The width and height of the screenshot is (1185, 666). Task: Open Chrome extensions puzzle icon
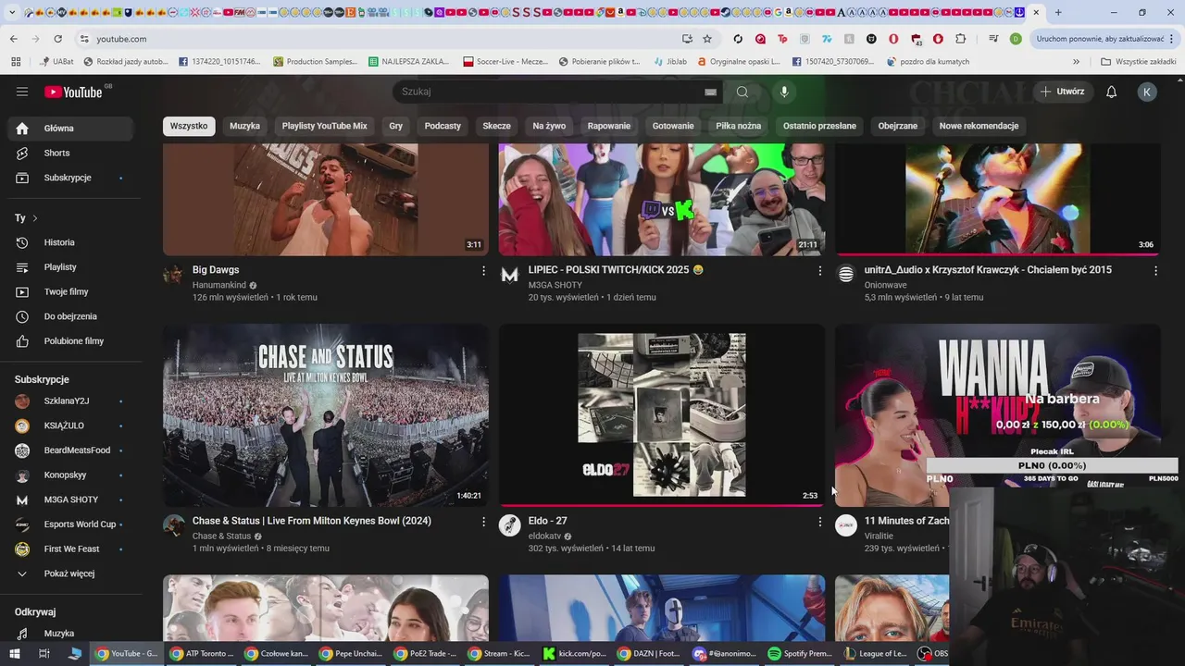coord(960,39)
